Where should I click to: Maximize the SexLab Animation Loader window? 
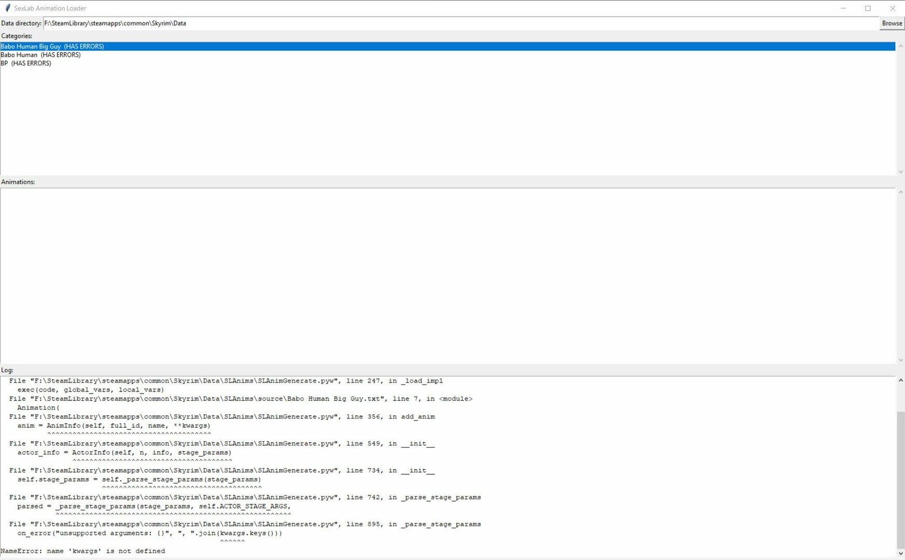pyautogui.click(x=868, y=8)
